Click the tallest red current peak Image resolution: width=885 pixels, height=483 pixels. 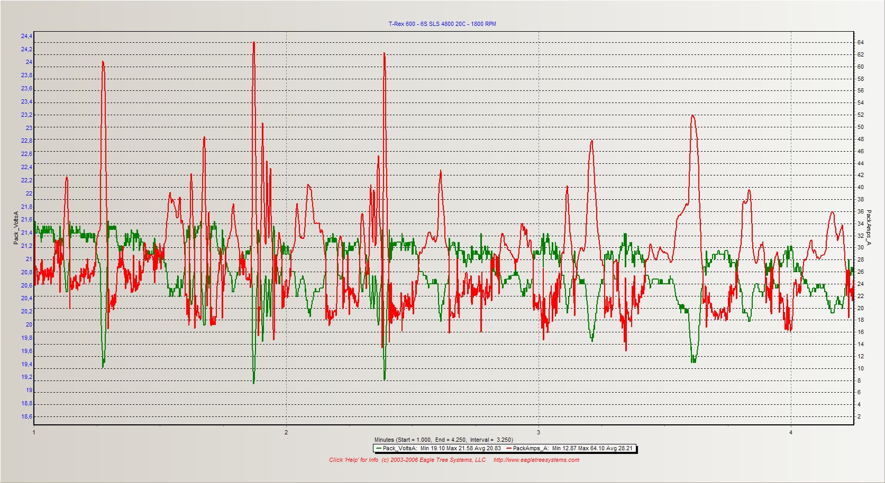pos(254,43)
